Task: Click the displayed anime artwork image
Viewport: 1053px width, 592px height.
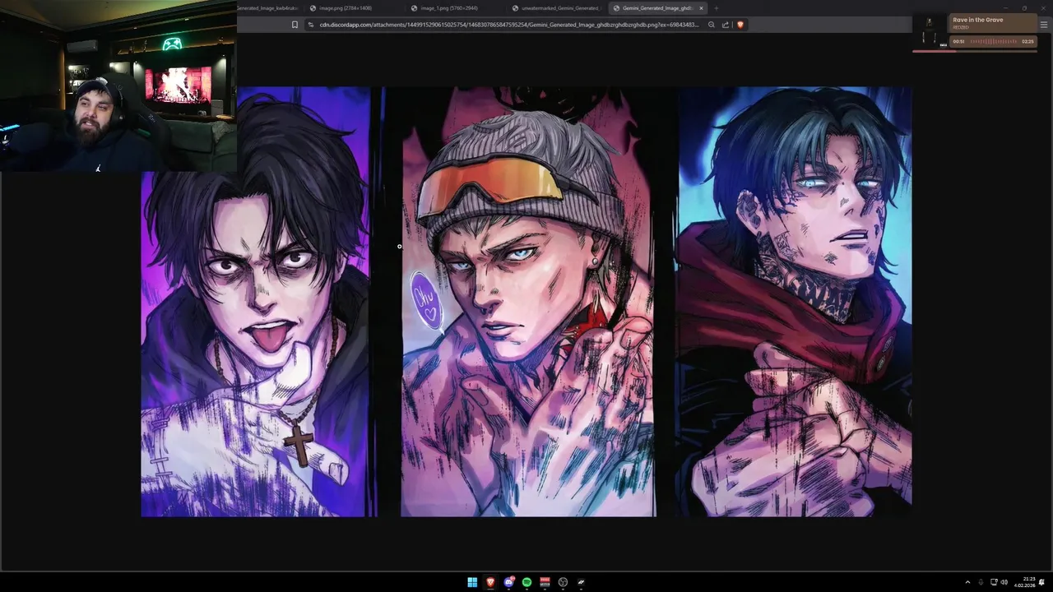Action: (x=526, y=302)
